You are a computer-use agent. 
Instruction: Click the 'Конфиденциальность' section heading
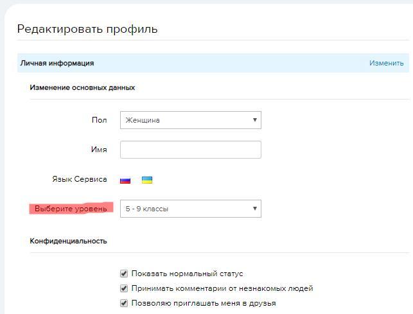pyautogui.click(x=68, y=241)
